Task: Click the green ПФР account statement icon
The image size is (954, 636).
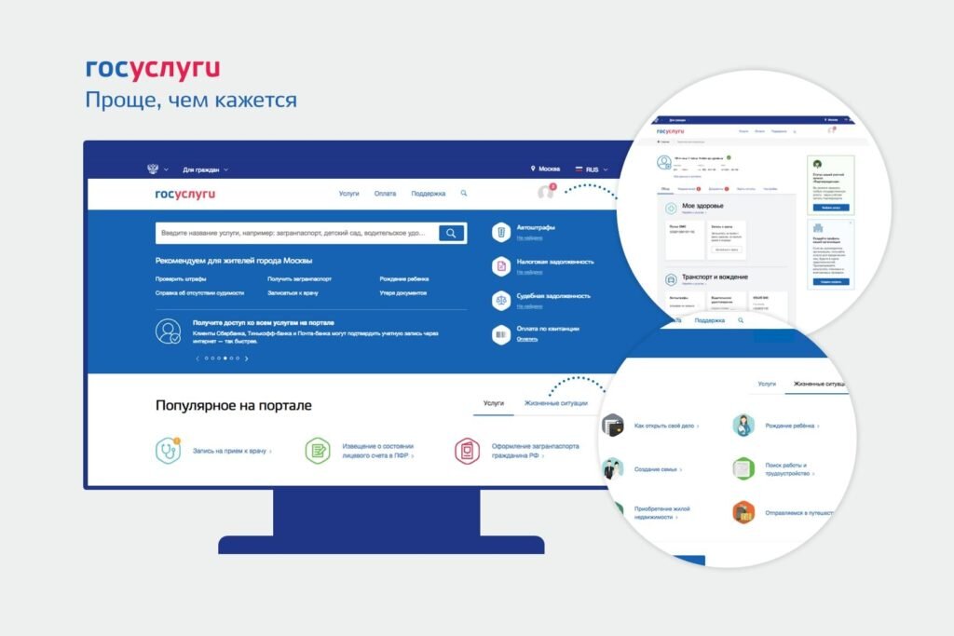Action: pyautogui.click(x=320, y=449)
